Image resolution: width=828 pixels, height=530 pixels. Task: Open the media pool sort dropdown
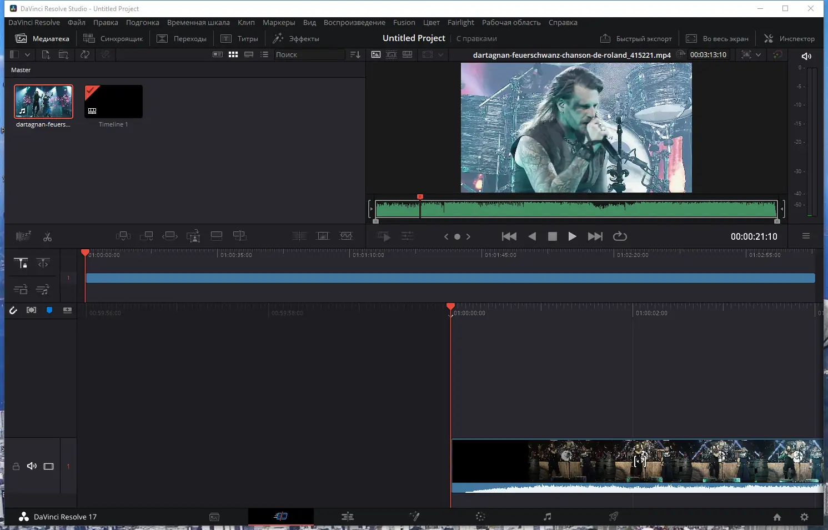point(355,54)
